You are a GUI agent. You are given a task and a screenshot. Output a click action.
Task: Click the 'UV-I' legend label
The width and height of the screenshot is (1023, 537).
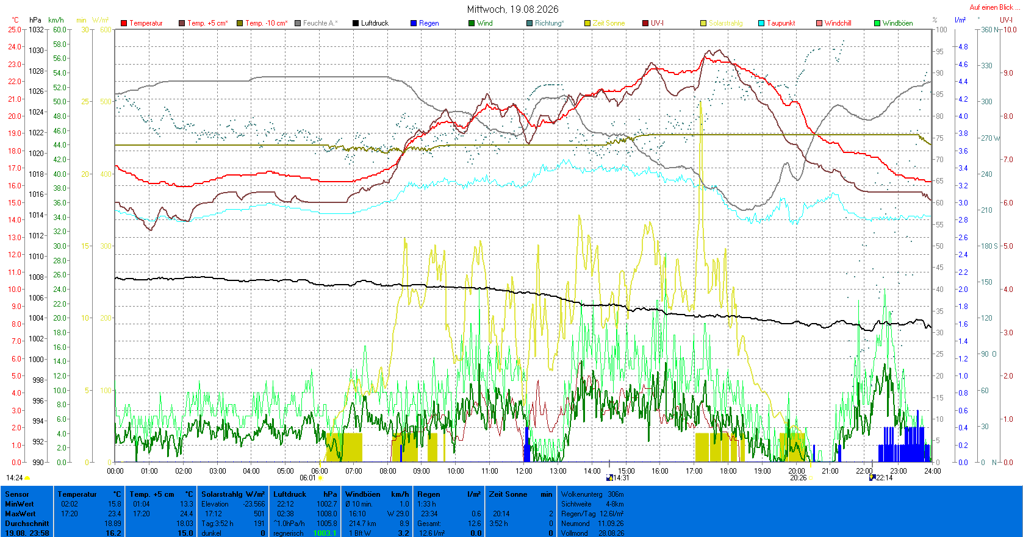pos(657,23)
